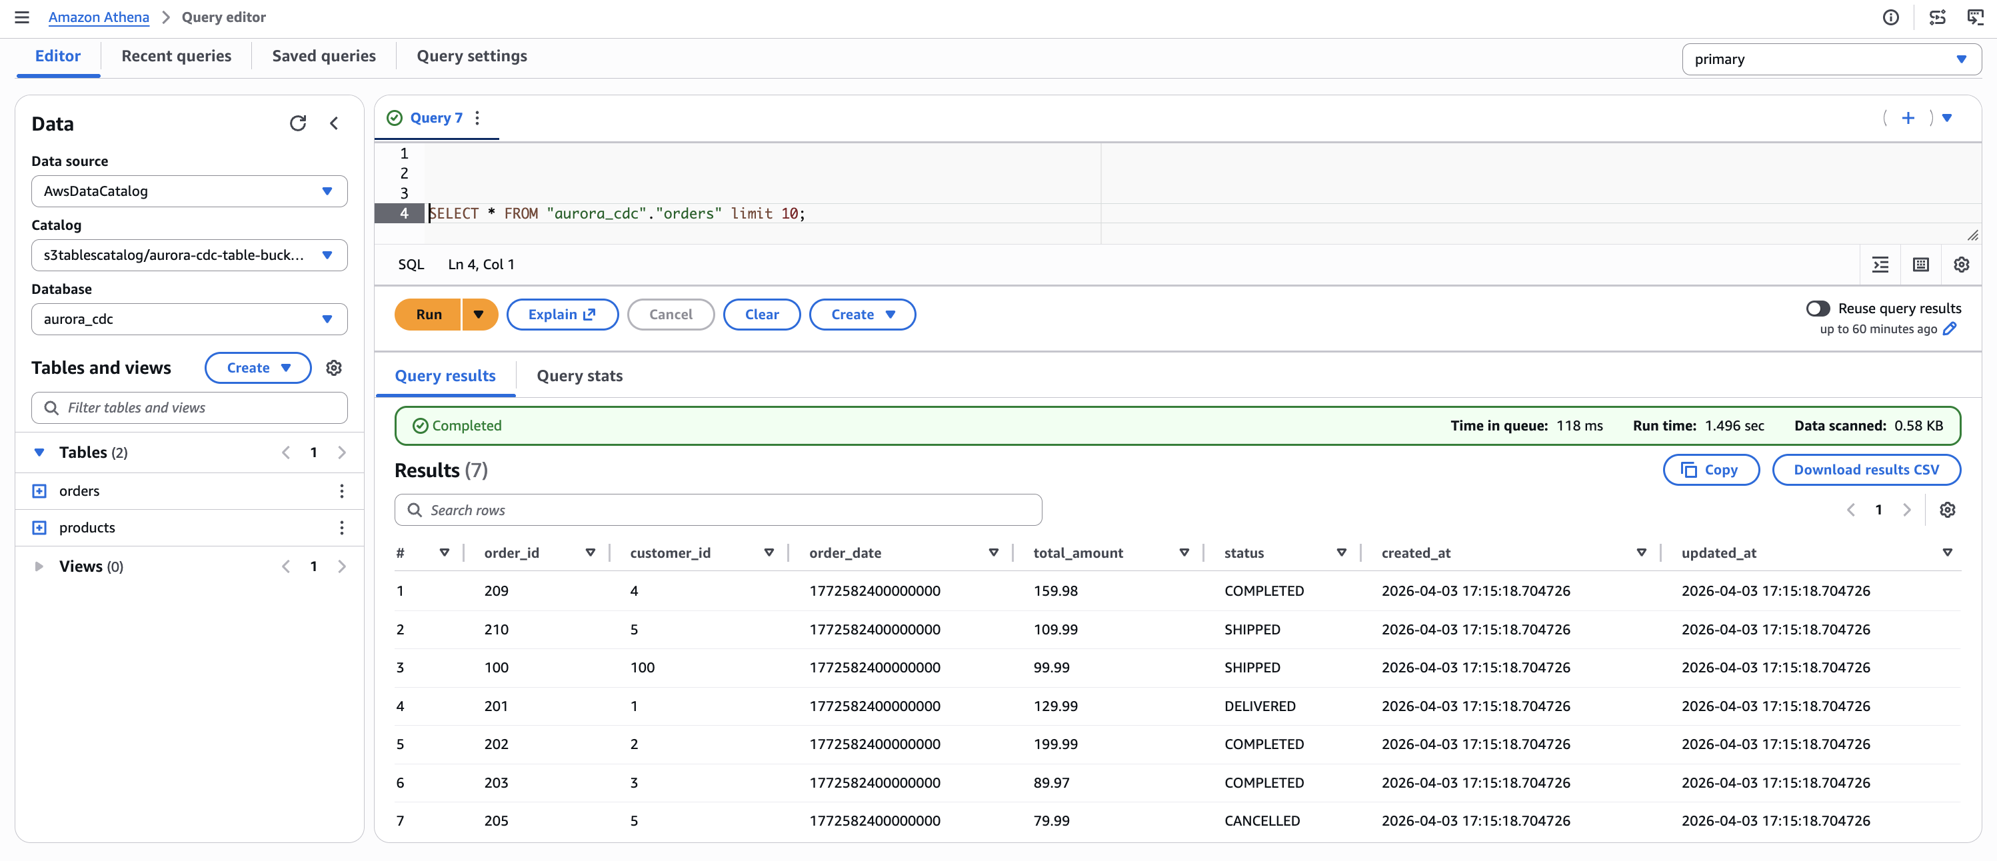Viewport: 1997px width, 861px height.
Task: Open actions menu for orders table
Action: pos(342,491)
